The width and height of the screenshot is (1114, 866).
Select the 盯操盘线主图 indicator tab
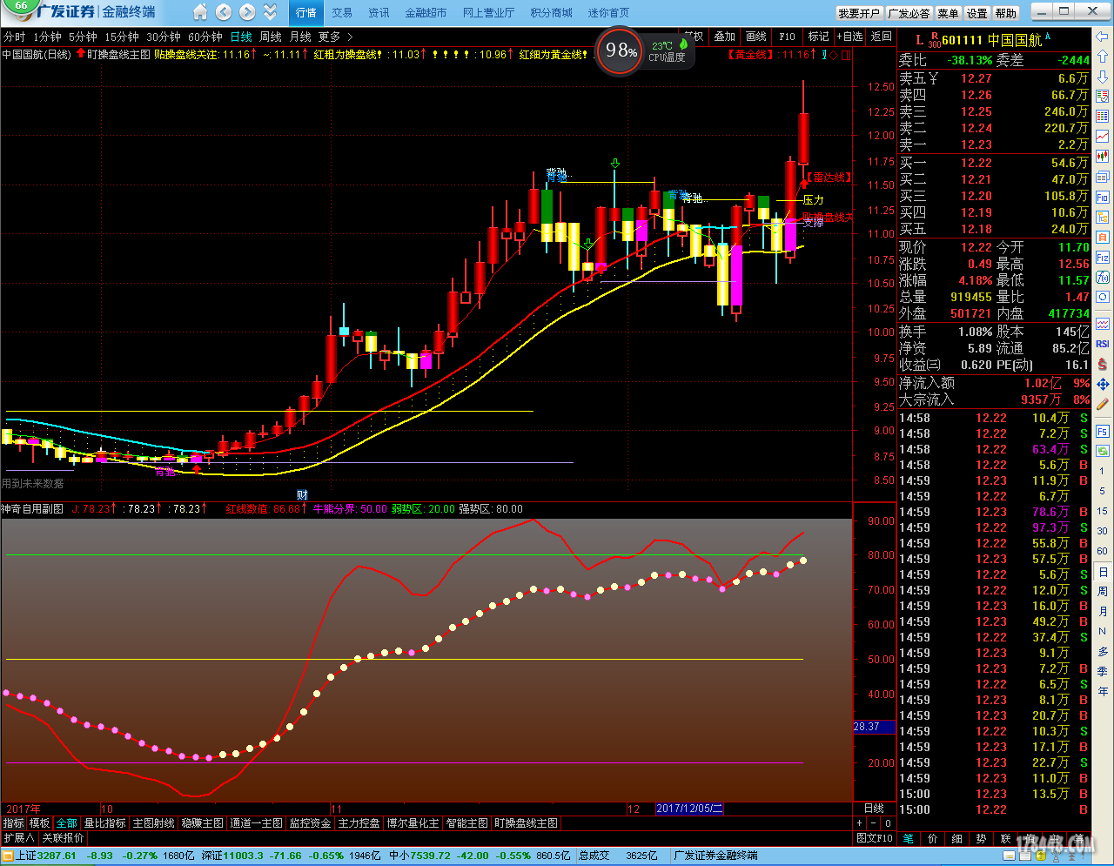(527, 822)
